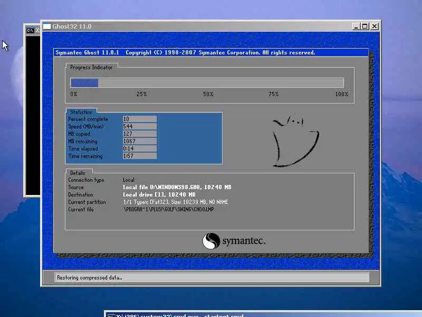Image resolution: width=422 pixels, height=317 pixels.
Task: Click the Destination Local drive text
Action: coord(159,194)
